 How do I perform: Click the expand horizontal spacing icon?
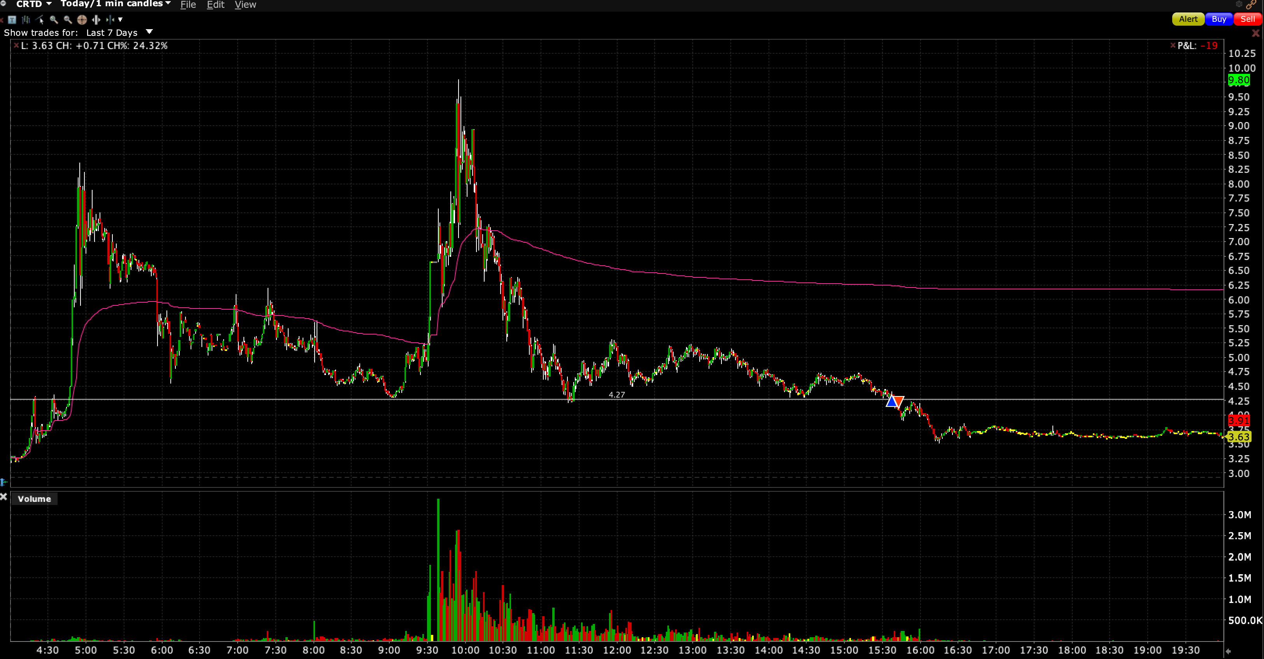point(96,19)
